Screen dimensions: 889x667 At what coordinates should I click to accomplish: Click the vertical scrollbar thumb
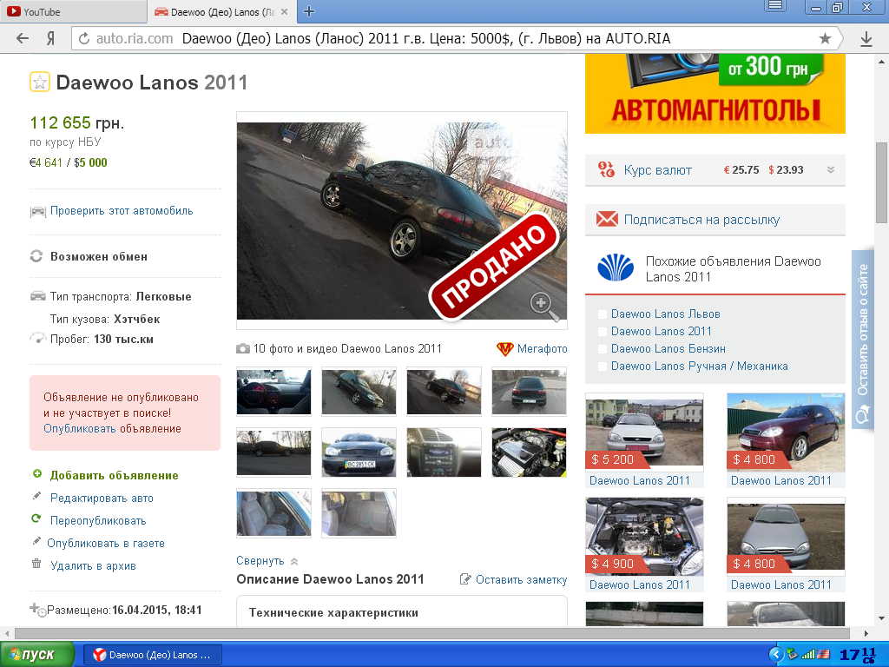[882, 182]
